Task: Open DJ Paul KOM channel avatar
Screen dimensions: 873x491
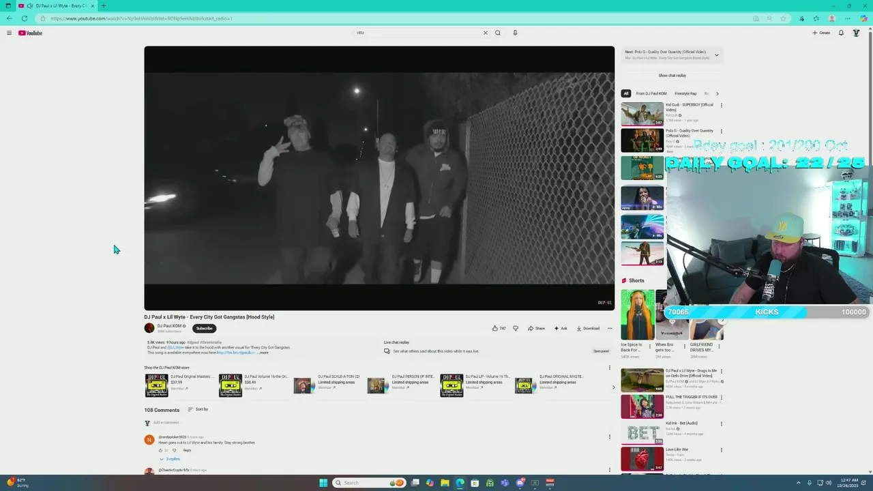Action: pyautogui.click(x=149, y=328)
